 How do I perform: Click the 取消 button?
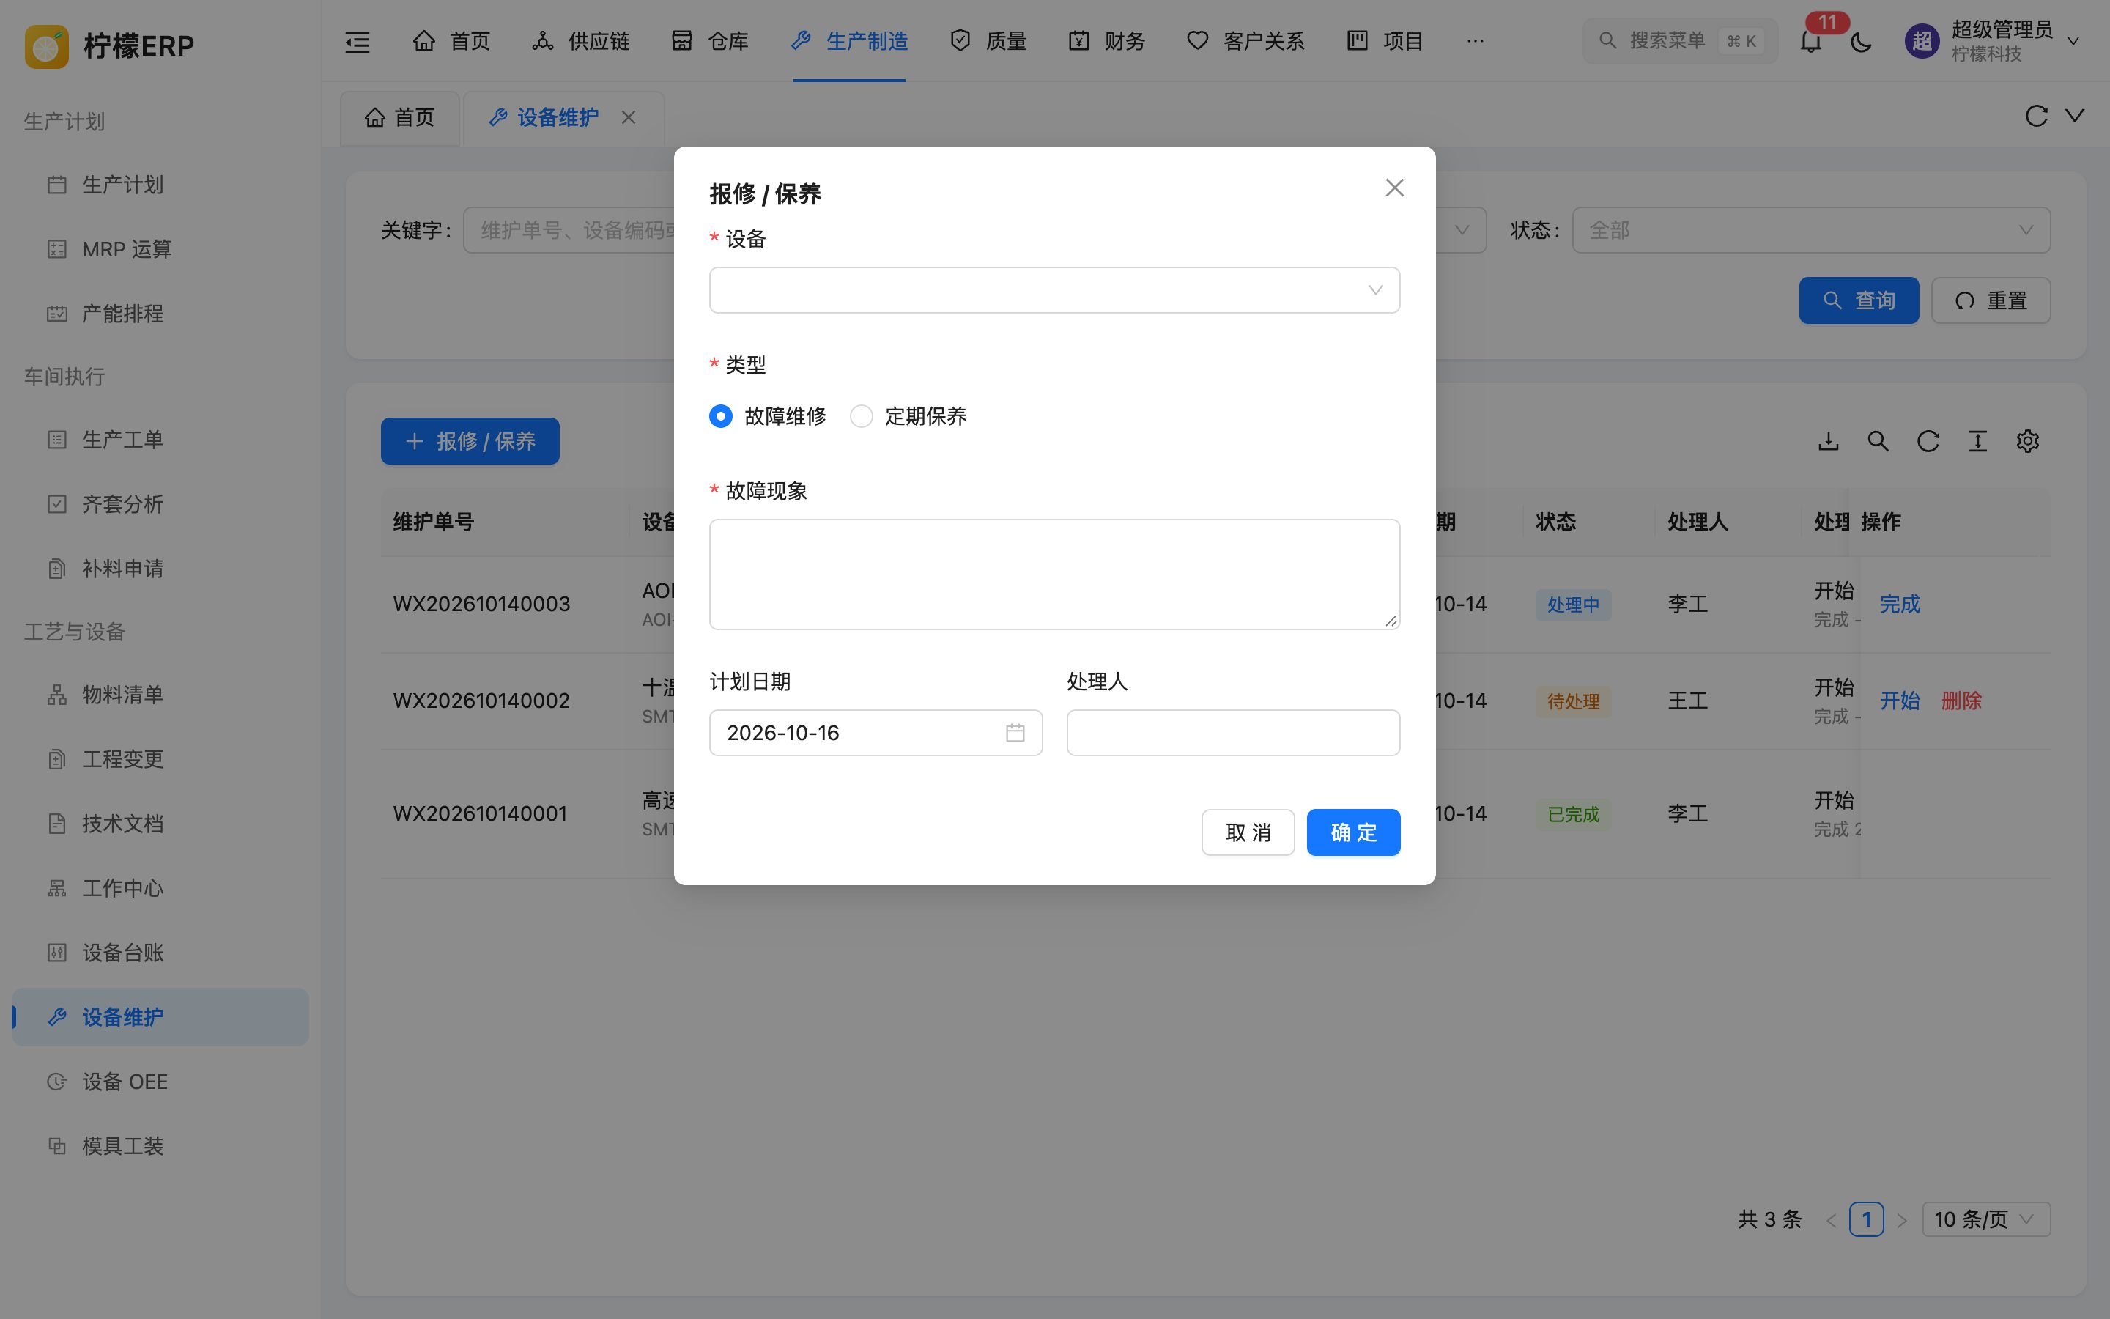(1248, 832)
